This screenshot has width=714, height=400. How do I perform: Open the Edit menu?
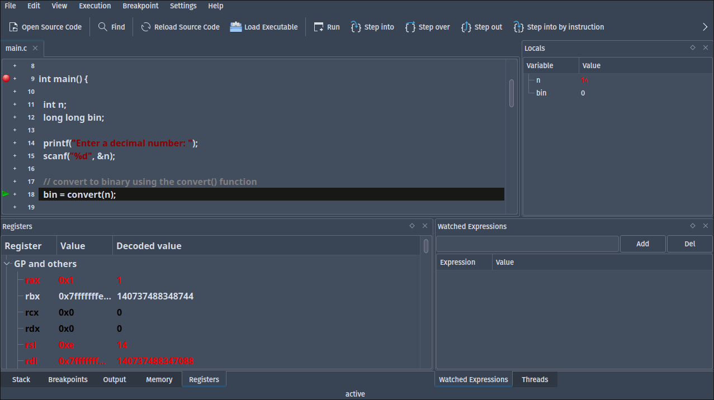point(34,6)
